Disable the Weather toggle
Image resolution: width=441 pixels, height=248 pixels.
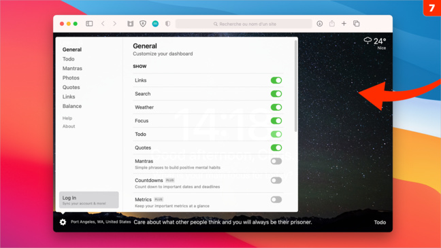[276, 107]
